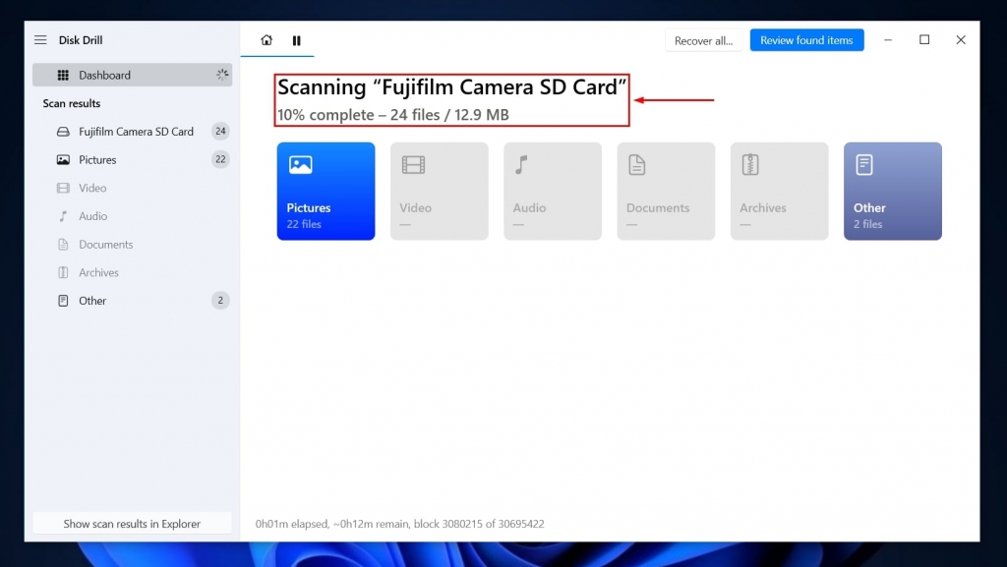Click the Home icon above the scan view
The width and height of the screenshot is (1007, 567).
[266, 40]
